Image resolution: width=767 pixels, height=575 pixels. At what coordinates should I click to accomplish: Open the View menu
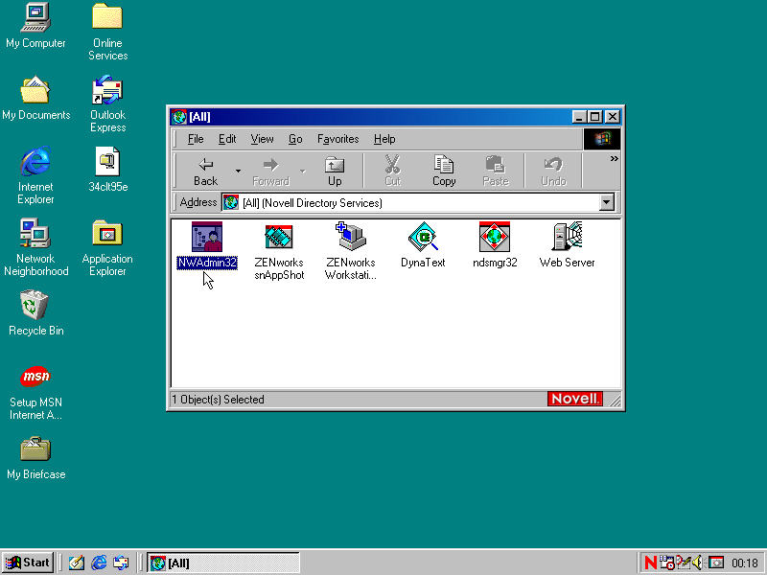click(x=262, y=139)
